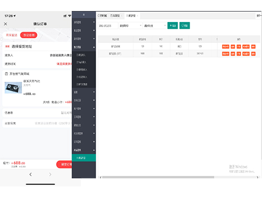Open the home tab with the refresh icon
Screen dimensions: 262x197
102,16
